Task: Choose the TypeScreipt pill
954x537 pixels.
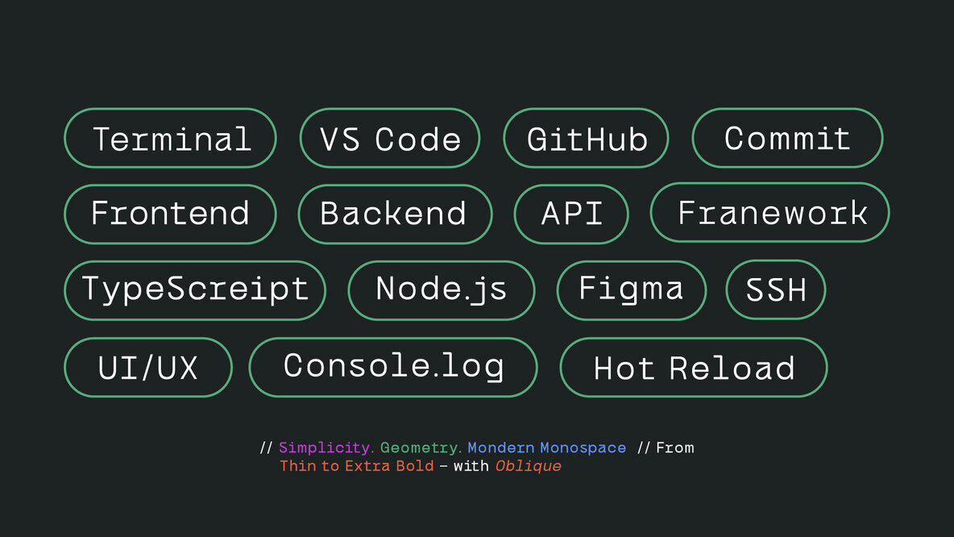Action: click(195, 289)
